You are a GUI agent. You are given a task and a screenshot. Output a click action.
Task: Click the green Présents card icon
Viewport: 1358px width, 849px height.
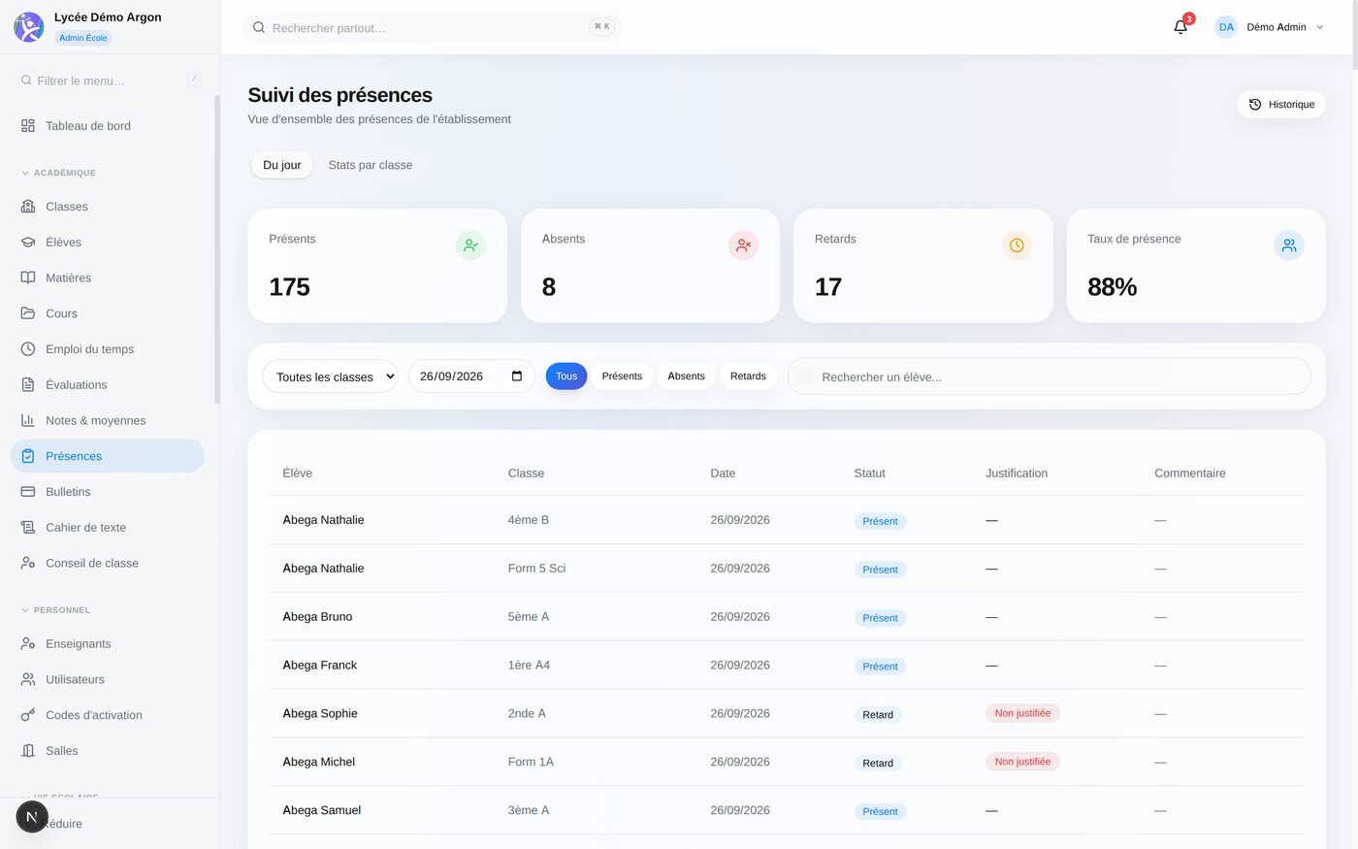(470, 245)
